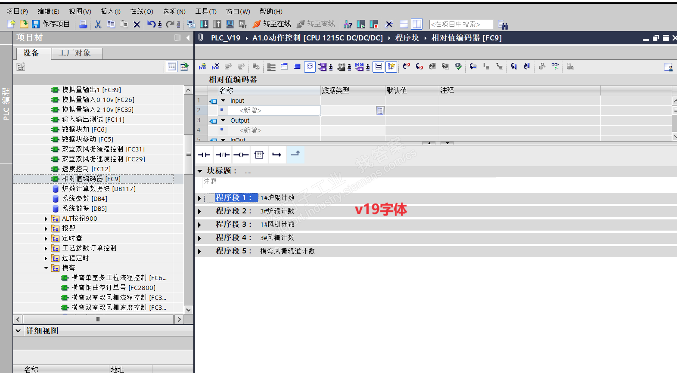
Task: Click the insert network icon in editor toolbar
Action: pos(202,66)
